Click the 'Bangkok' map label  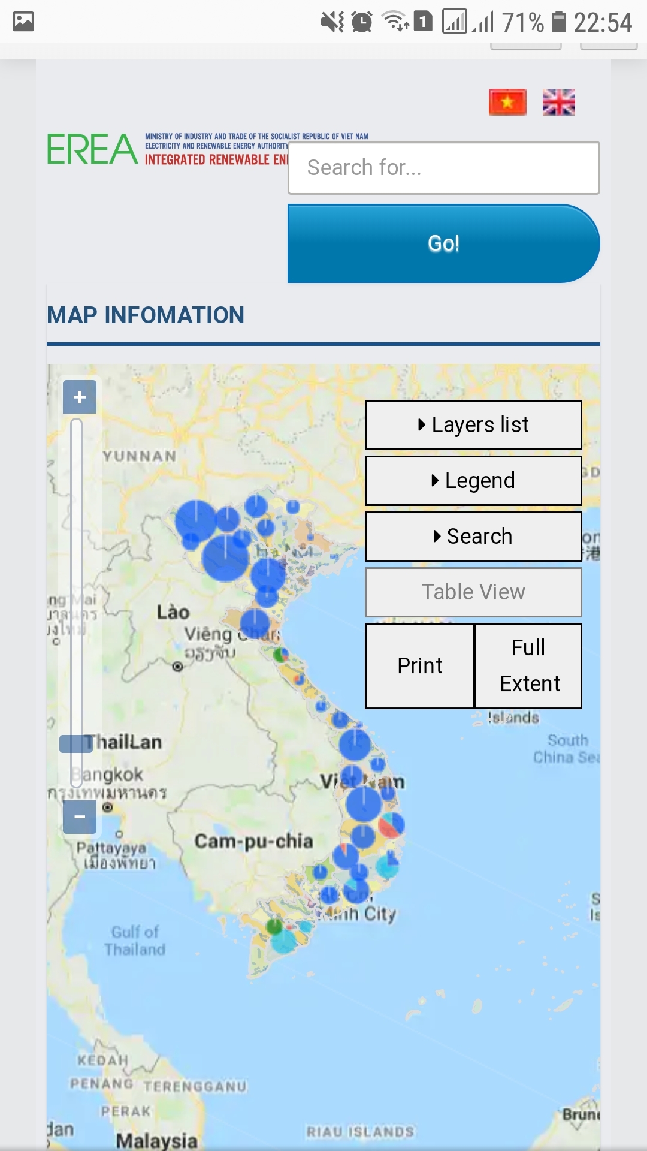click(108, 775)
